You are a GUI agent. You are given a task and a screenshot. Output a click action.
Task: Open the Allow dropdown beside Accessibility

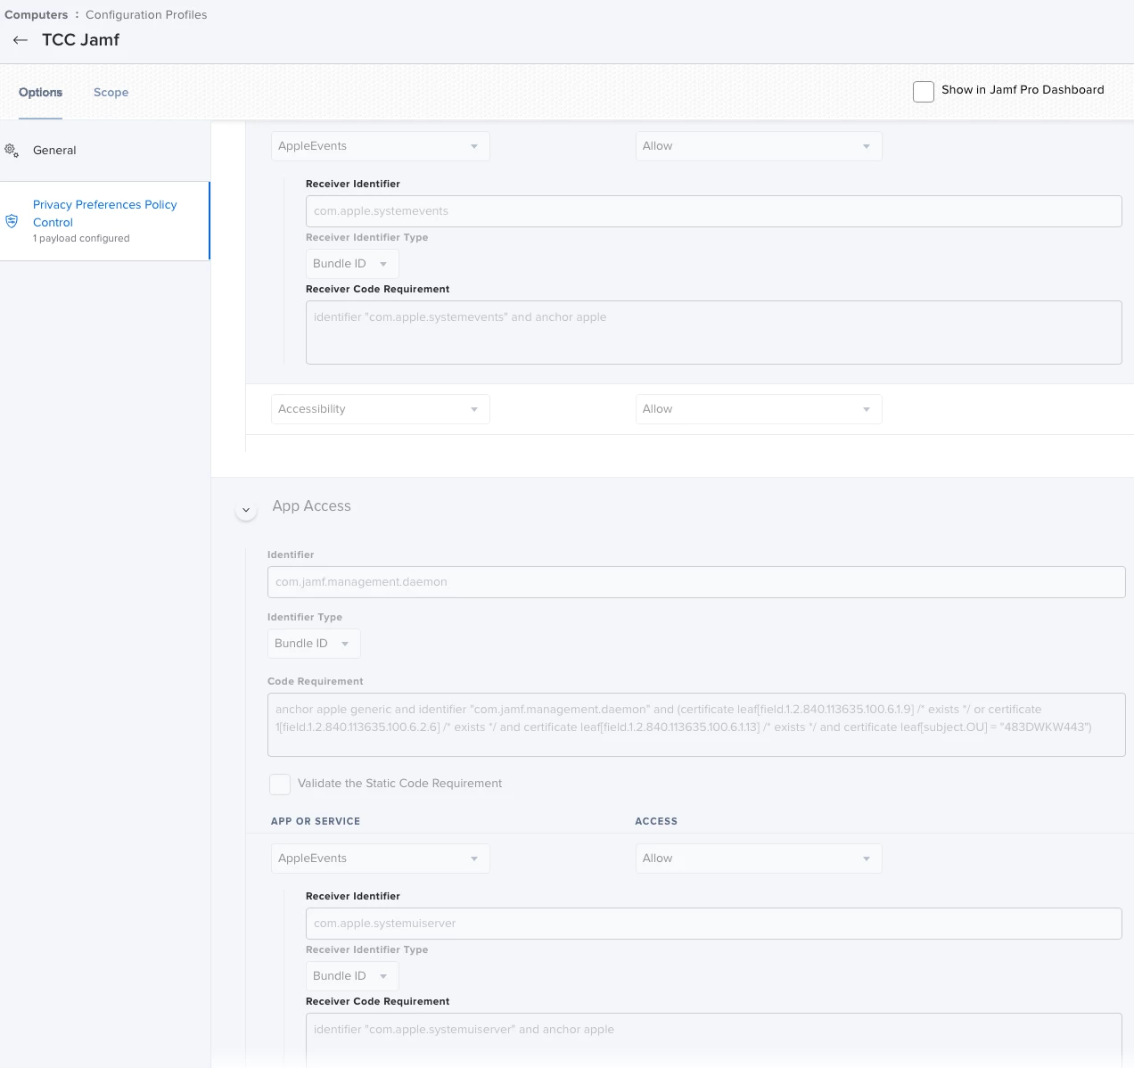coord(759,409)
